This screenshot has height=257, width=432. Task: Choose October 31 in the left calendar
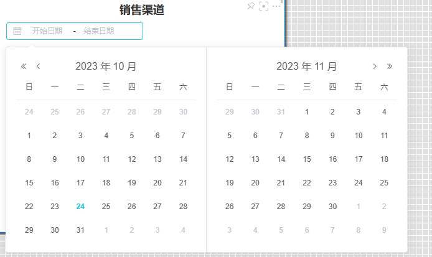(x=80, y=230)
